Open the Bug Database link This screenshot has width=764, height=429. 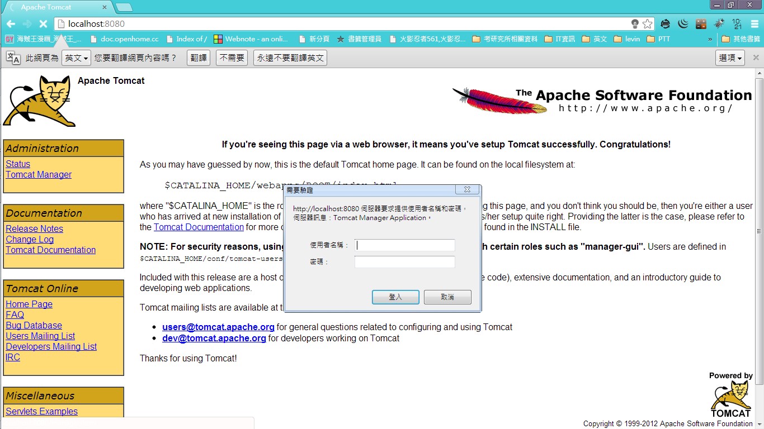[34, 325]
